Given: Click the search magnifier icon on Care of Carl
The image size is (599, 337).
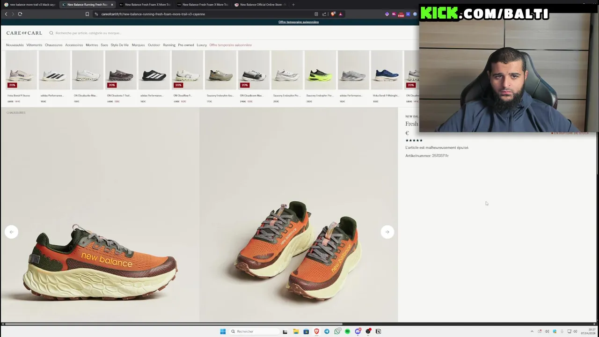Looking at the screenshot, I should (51, 33).
